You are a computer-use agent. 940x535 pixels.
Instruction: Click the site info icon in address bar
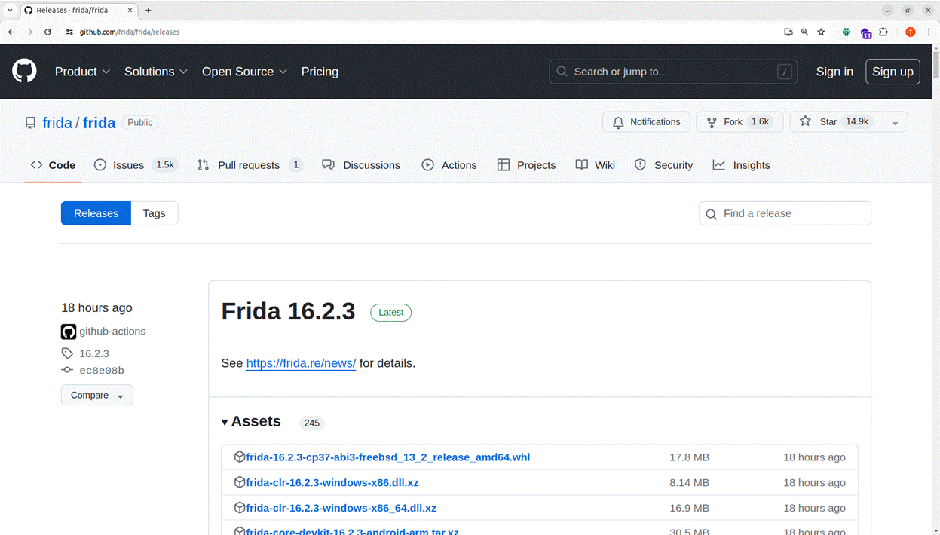[69, 32]
